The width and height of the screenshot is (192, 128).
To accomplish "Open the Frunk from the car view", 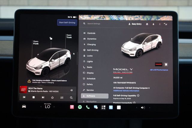I will 36,42.
